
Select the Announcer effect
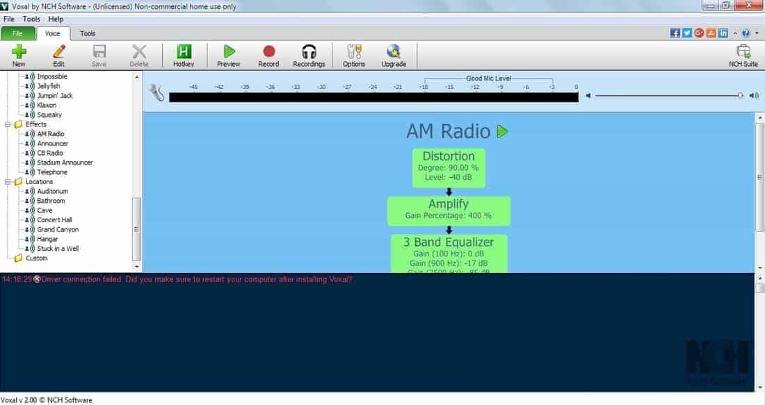52,143
